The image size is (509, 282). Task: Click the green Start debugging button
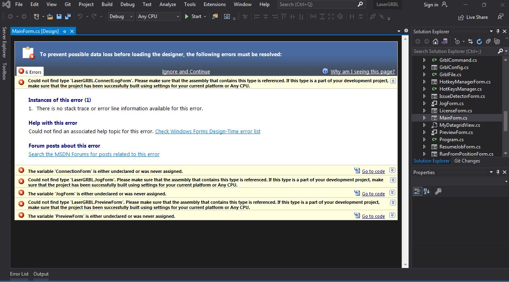pyautogui.click(x=193, y=16)
